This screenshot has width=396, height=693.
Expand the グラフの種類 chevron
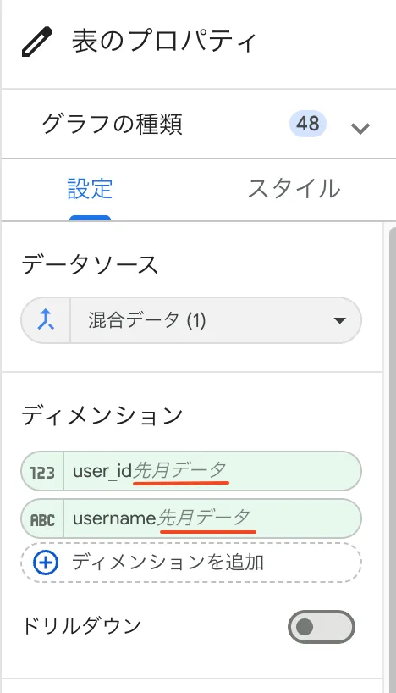coord(360,128)
